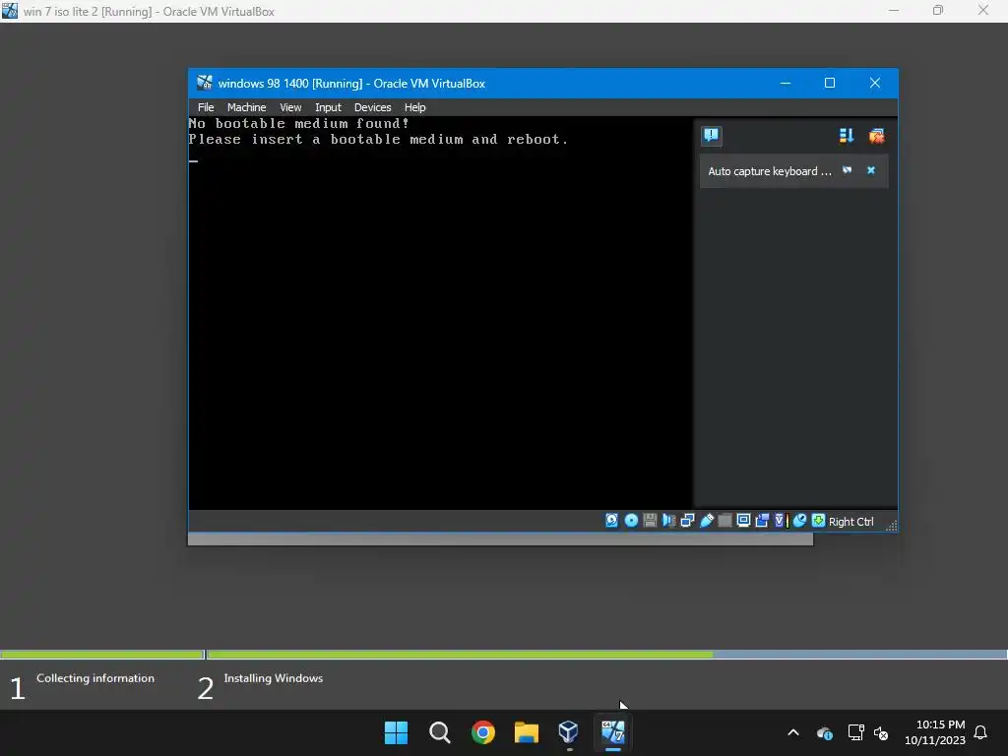The height and width of the screenshot is (756, 1008).
Task: Click the Collecting information progress bar
Action: tap(102, 655)
